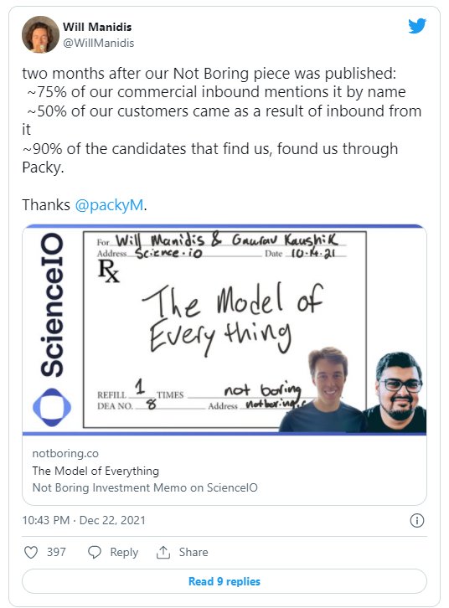Click the Reply text button

coord(124,552)
